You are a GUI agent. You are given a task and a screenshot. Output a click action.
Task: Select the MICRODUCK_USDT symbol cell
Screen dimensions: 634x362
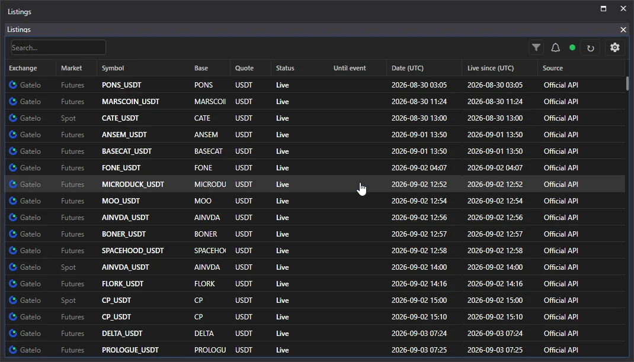[133, 184]
